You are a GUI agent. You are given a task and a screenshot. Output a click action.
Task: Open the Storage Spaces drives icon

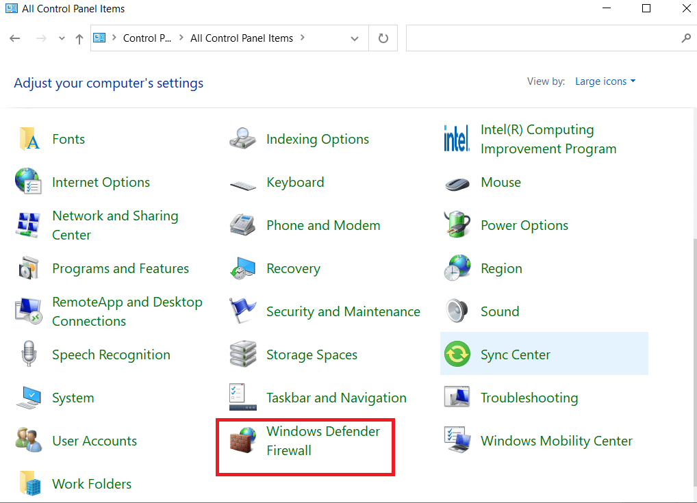242,354
